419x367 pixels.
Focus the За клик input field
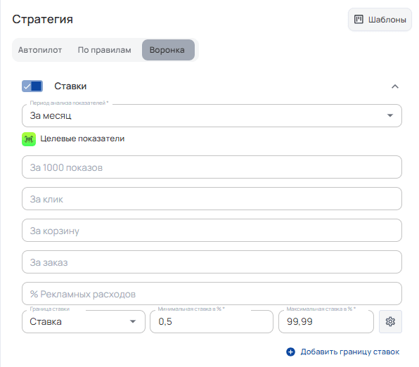pos(212,198)
